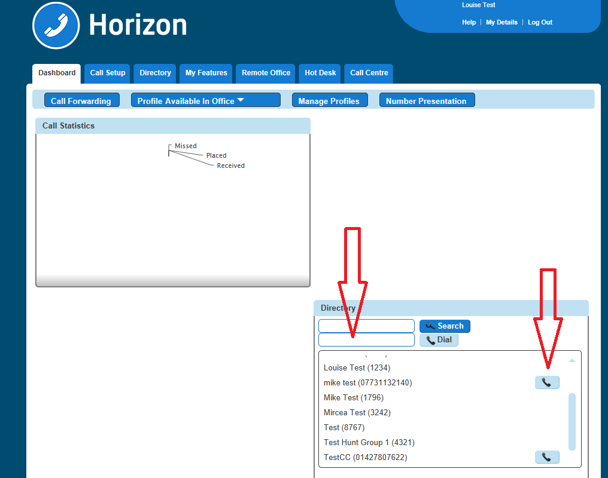Select Mike Test (1796) entry

click(354, 397)
